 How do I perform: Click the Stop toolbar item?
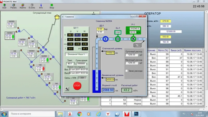(52, 6)
